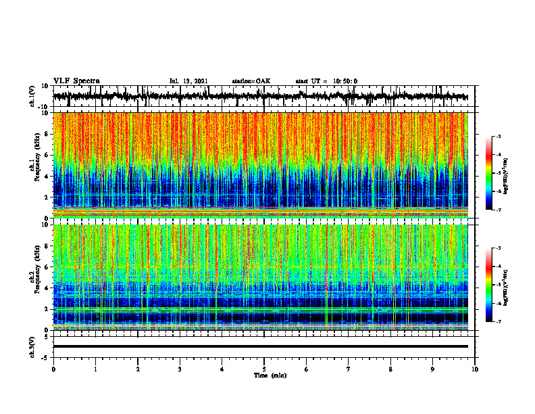Click '-7' label on ch.2 colorbar
Image resolution: width=535 pixels, height=414 pixels.
pos(498,321)
